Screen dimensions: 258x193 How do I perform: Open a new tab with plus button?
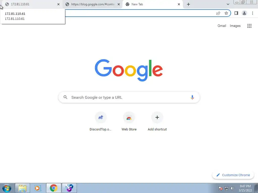click(188, 4)
